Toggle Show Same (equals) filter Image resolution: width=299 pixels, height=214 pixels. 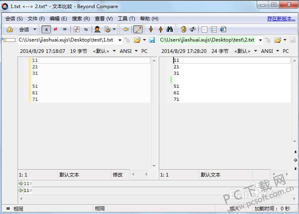(64, 29)
